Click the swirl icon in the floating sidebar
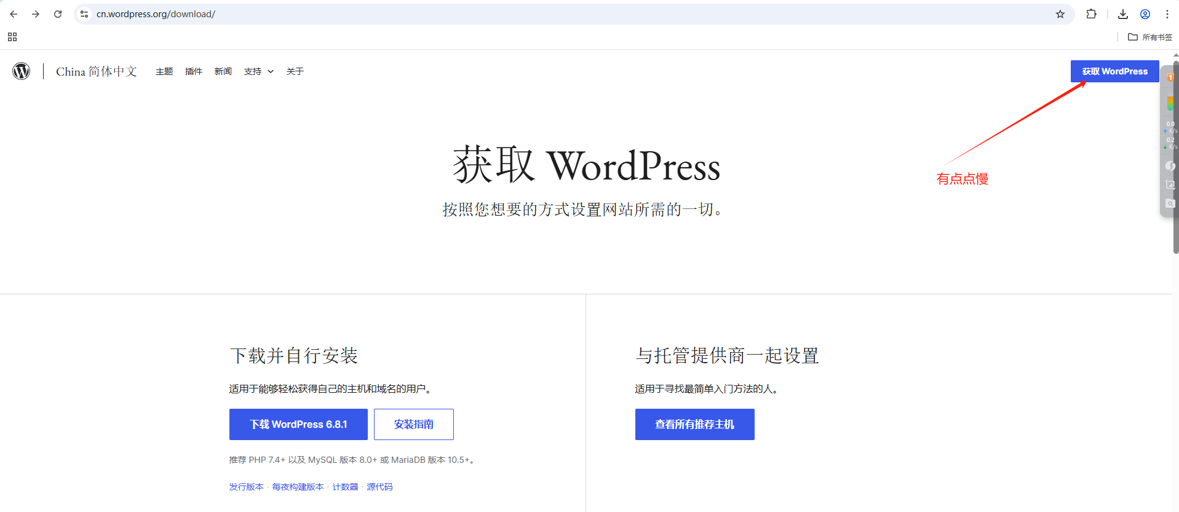The width and height of the screenshot is (1179, 512). point(1170,166)
